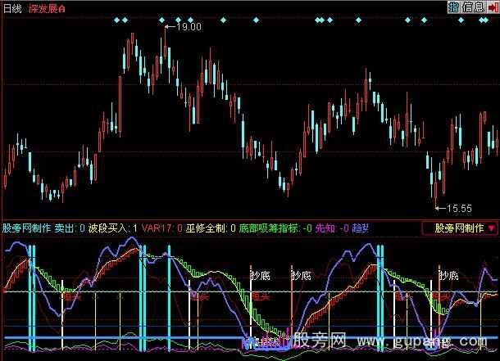
Task: Click the 深发展A stock name
Action: 47,8
